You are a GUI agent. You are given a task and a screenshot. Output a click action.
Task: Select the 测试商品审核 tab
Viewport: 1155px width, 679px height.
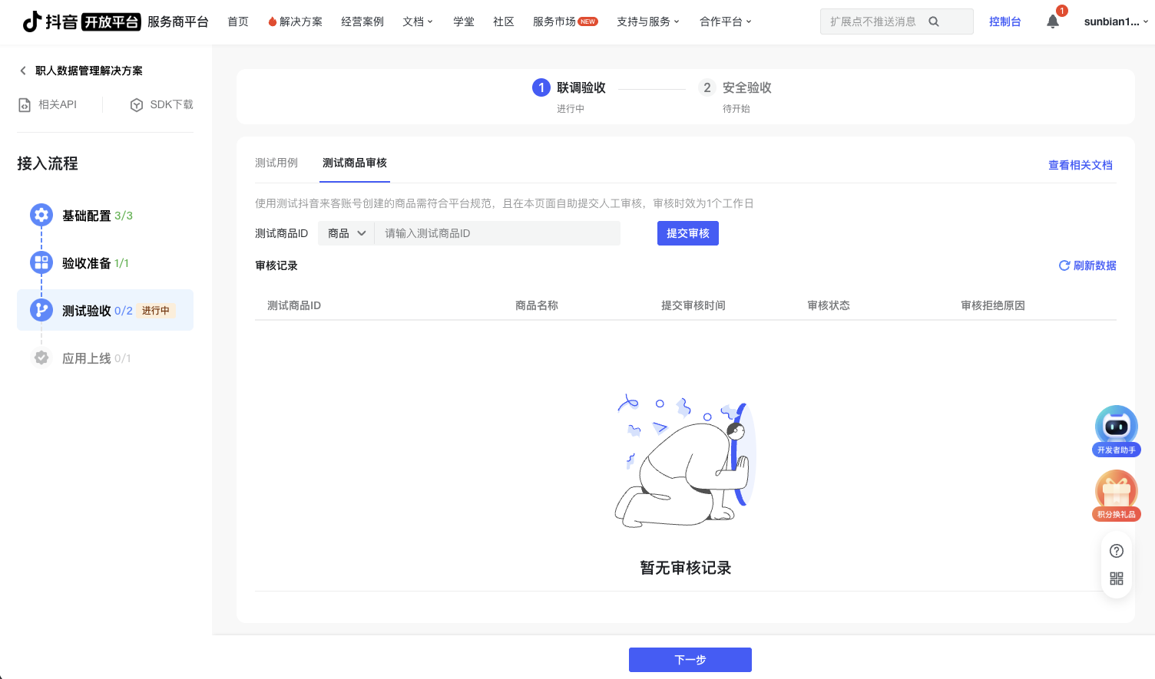pos(355,163)
